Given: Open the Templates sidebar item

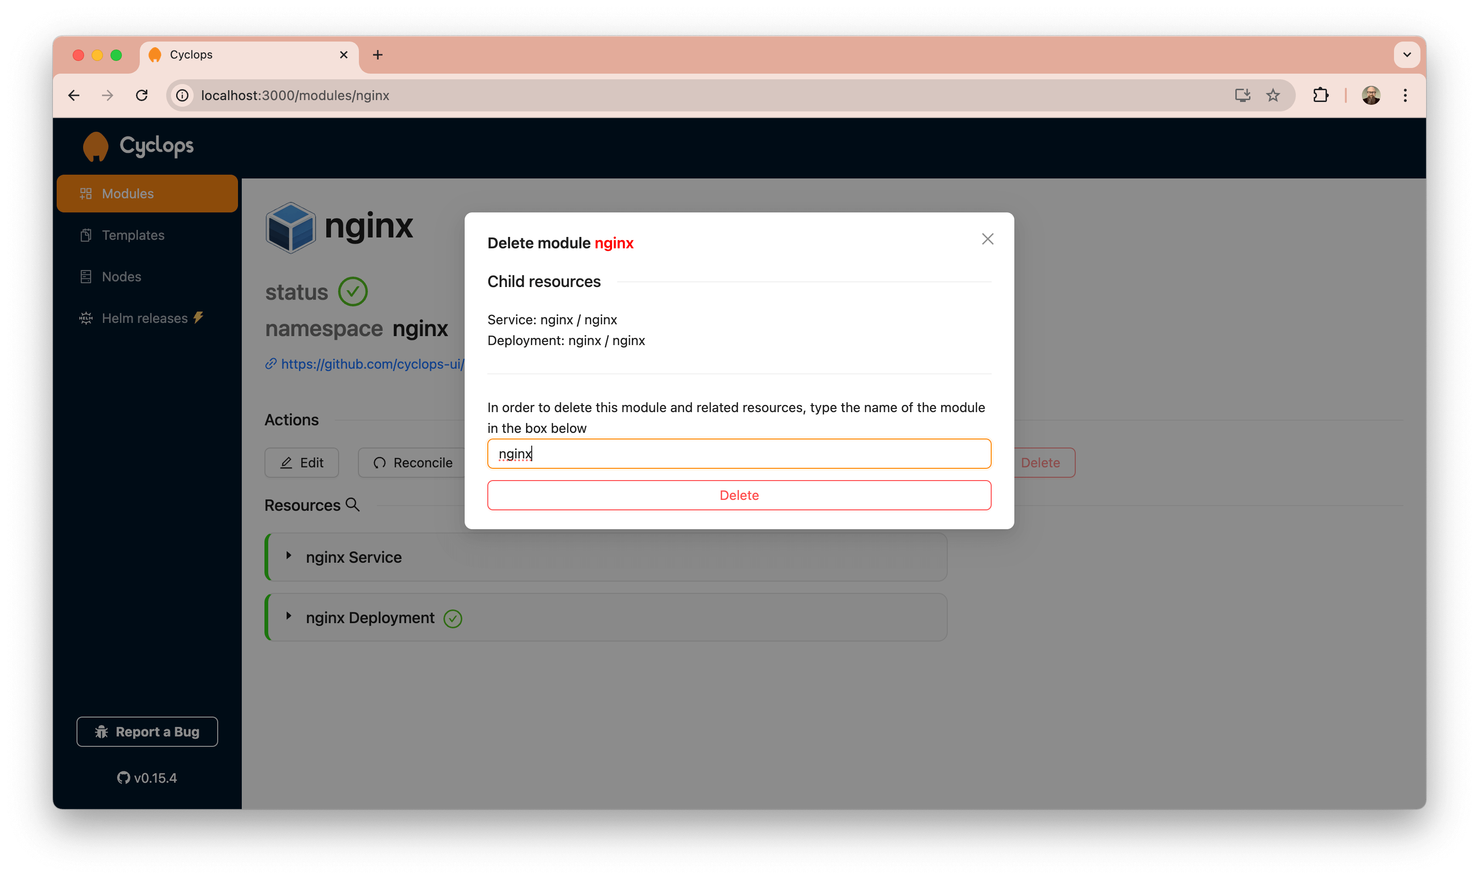Looking at the screenshot, I should click(133, 235).
